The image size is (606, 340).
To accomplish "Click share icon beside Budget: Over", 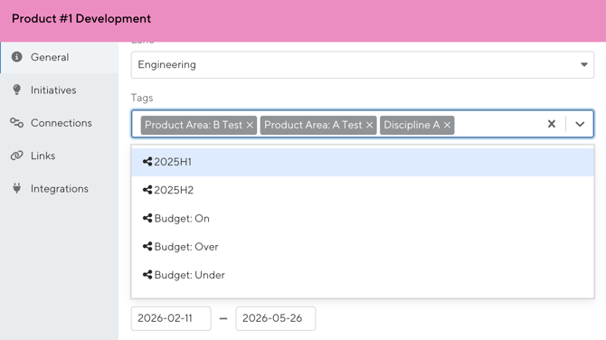I will [x=147, y=246].
